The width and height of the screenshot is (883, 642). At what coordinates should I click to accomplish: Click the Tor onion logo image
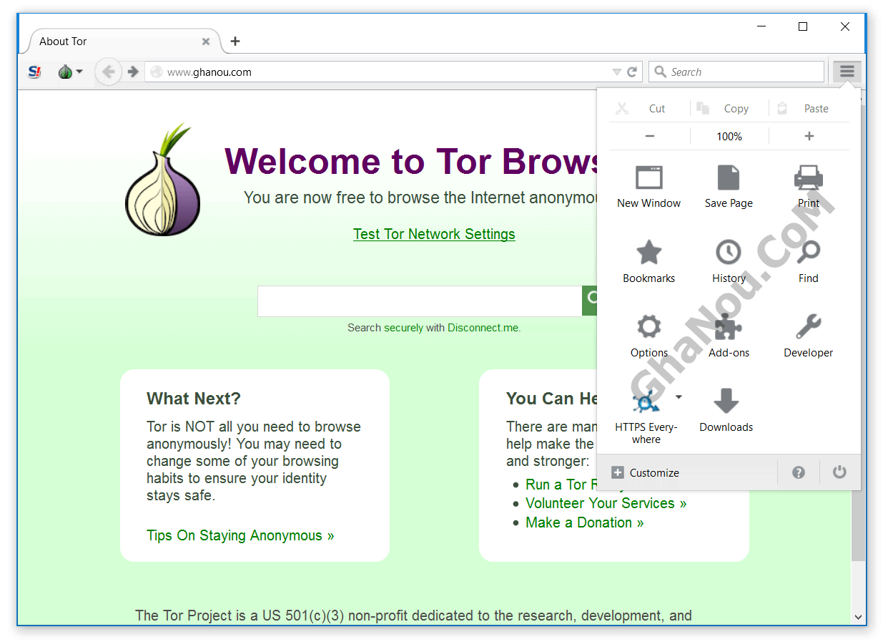coord(162,180)
